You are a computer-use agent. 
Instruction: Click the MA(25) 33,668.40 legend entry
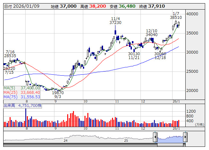(x=22, y=93)
